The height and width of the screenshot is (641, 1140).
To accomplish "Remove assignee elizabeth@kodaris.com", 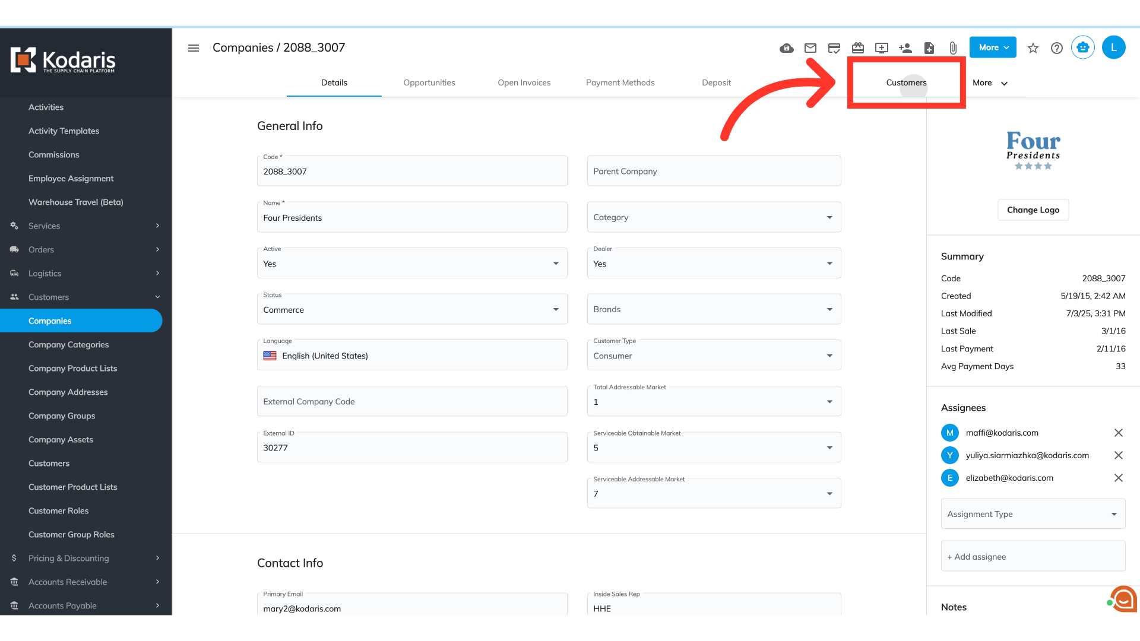I will click(1119, 478).
